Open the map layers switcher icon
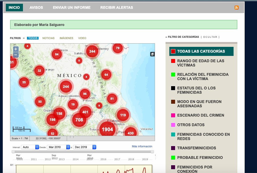257x173 pixels. 152,54
